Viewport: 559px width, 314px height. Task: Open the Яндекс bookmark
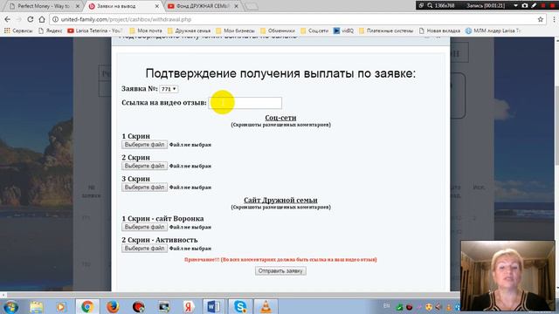(51, 31)
